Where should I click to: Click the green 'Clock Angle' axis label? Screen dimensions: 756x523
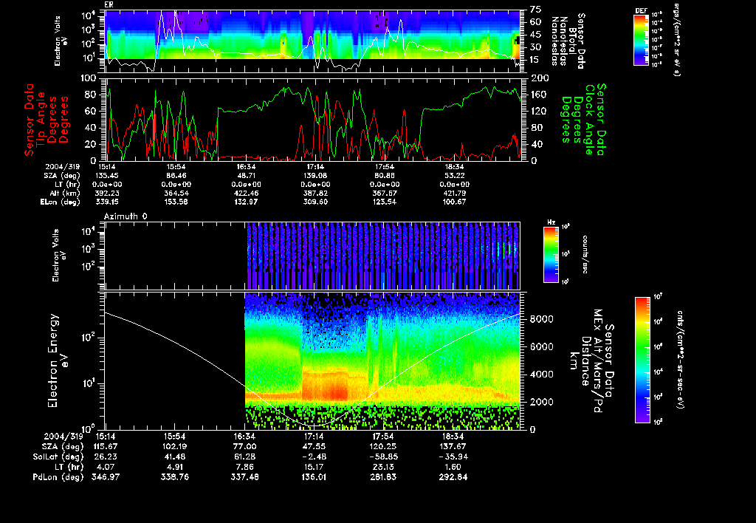pos(589,120)
